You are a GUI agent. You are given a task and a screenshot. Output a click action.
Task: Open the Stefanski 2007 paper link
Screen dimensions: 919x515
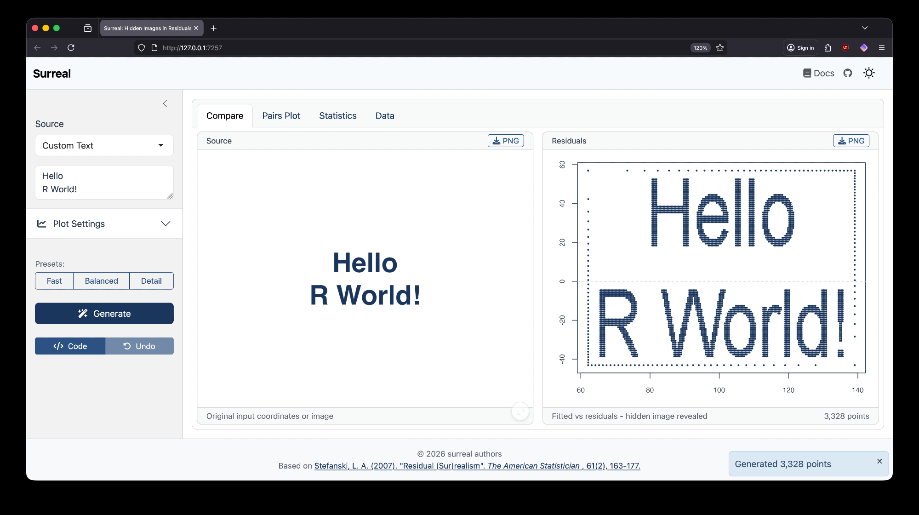coord(477,466)
